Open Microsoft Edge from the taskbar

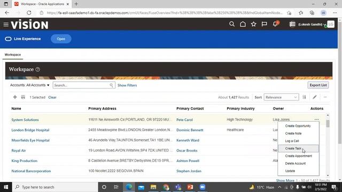click(129, 187)
